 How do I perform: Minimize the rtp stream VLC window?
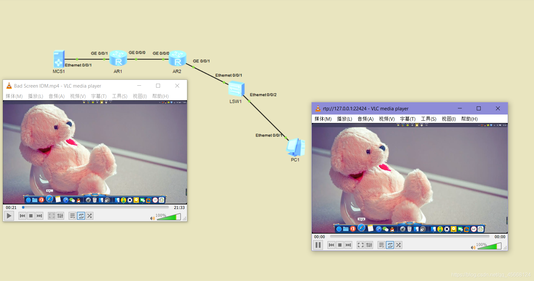point(460,108)
